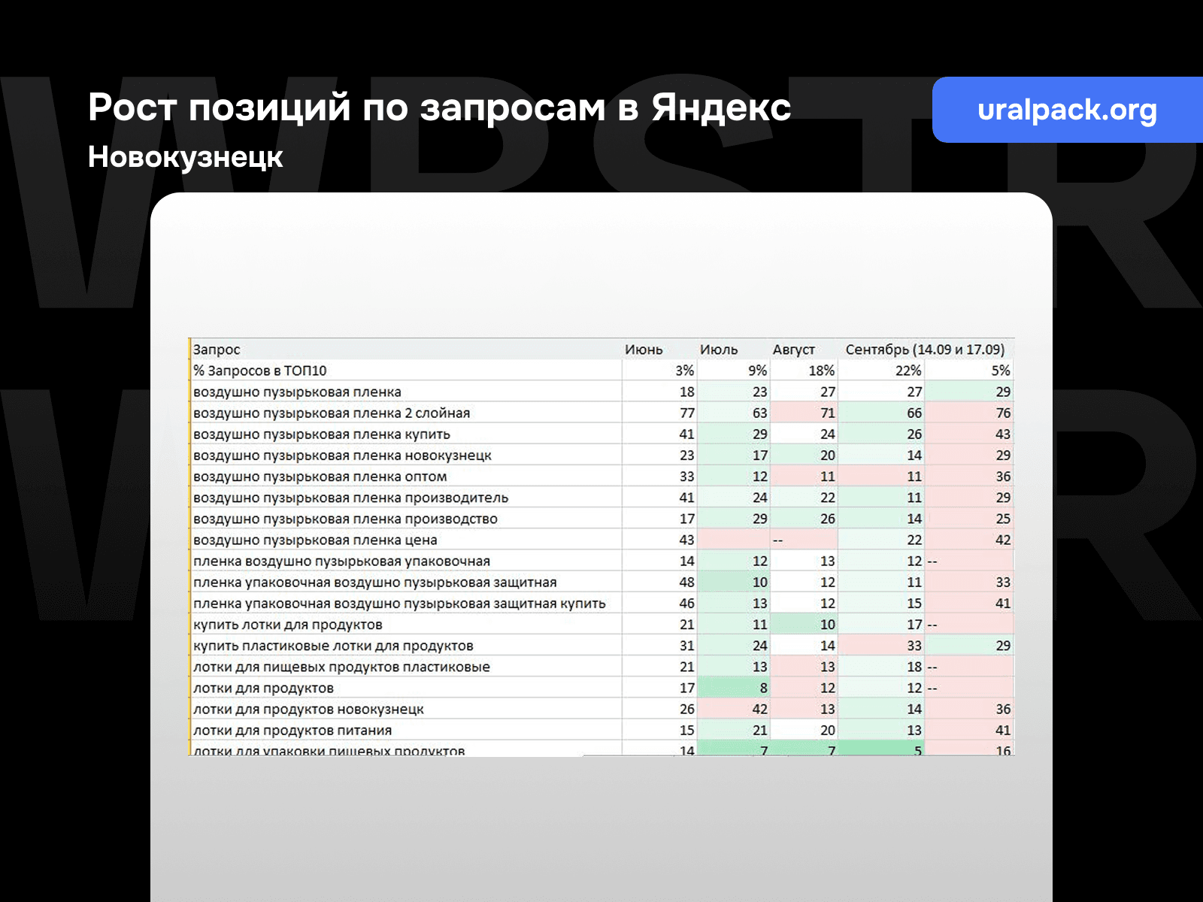This screenshot has width=1203, height=902.
Task: Select value 77 in 'пленка 2 слойная' row
Action: pos(686,412)
